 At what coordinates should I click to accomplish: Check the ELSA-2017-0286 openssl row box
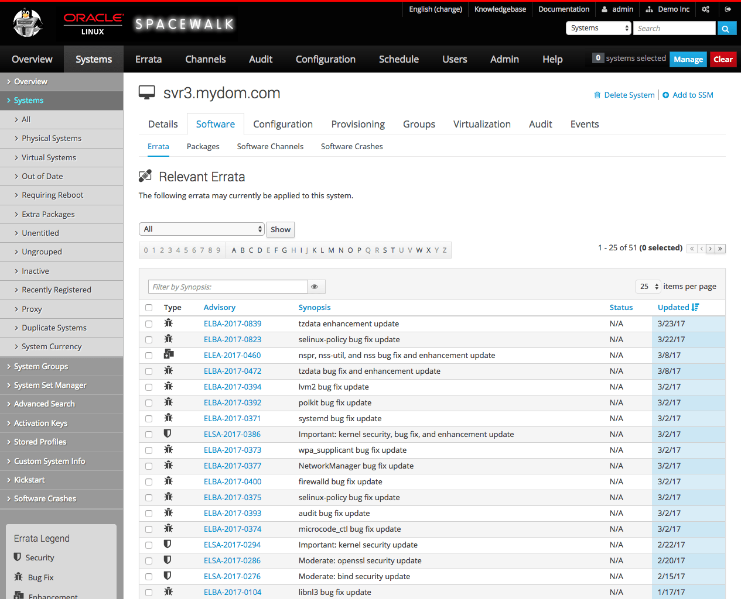[x=149, y=561]
